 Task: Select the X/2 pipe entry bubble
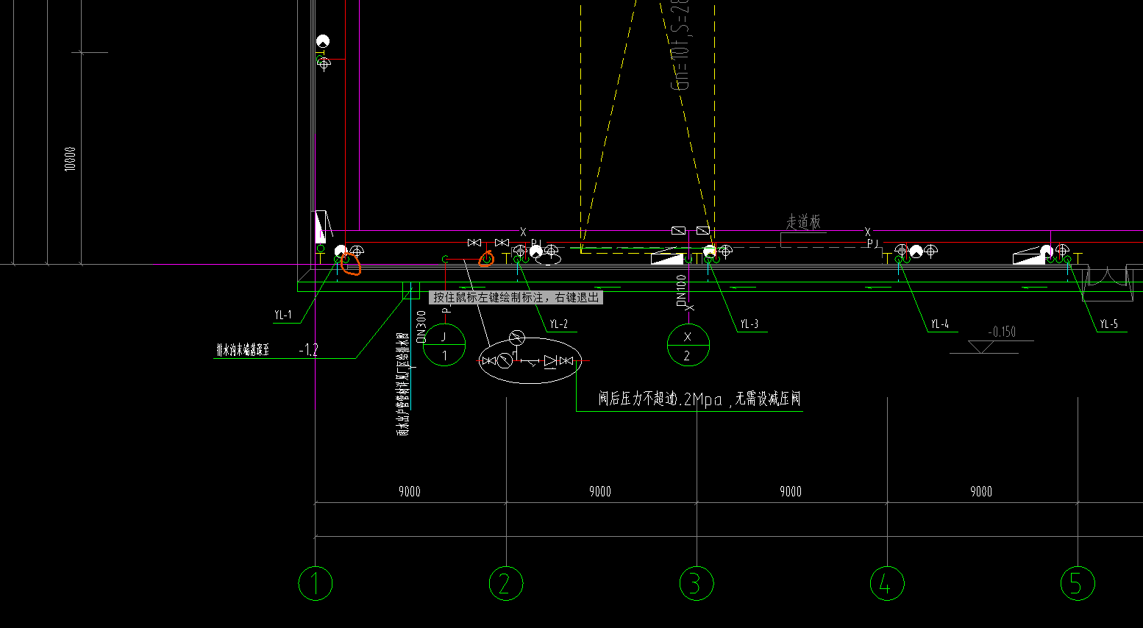(x=688, y=345)
